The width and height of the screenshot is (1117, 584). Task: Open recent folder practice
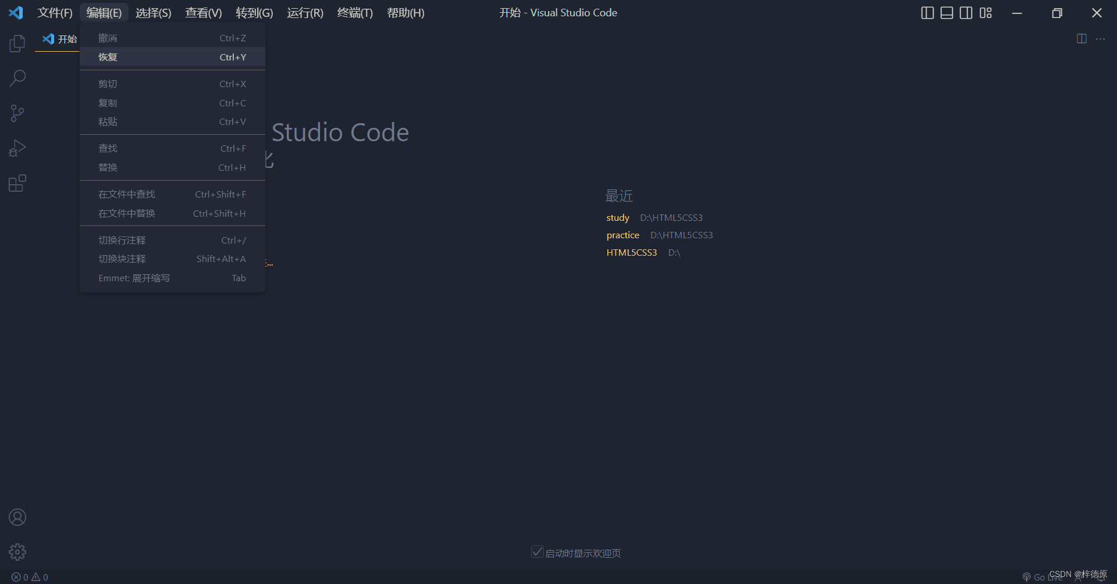coord(622,235)
